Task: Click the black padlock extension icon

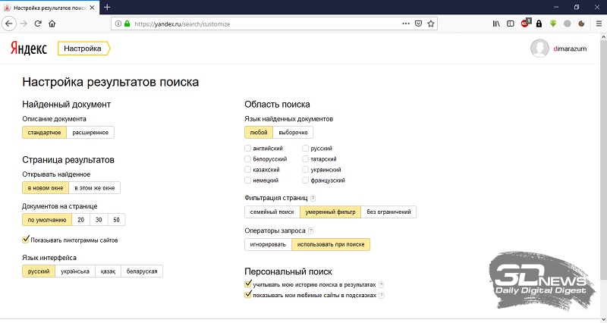Action: point(539,24)
